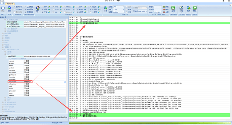The image size is (232, 125).
Task: Click the application logo button
Action: tap(2, 2)
